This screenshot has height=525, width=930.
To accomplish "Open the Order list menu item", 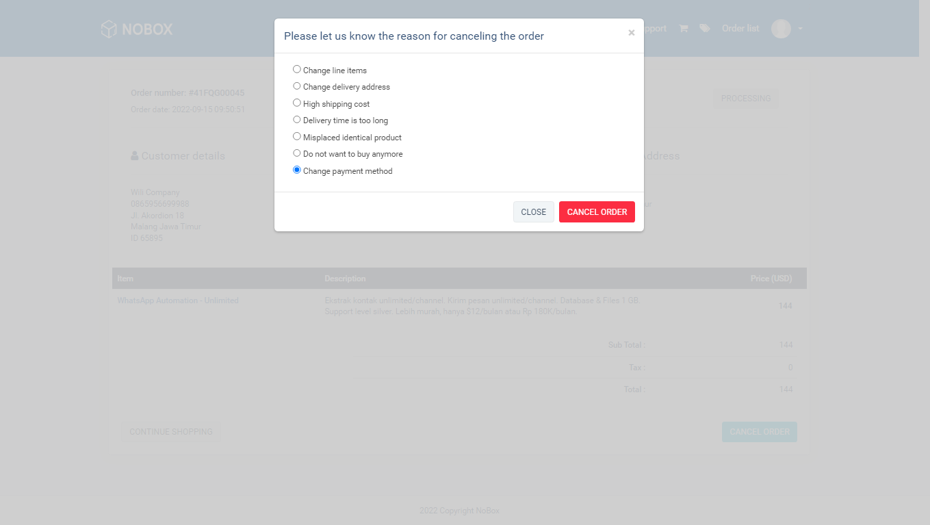I will [x=740, y=29].
